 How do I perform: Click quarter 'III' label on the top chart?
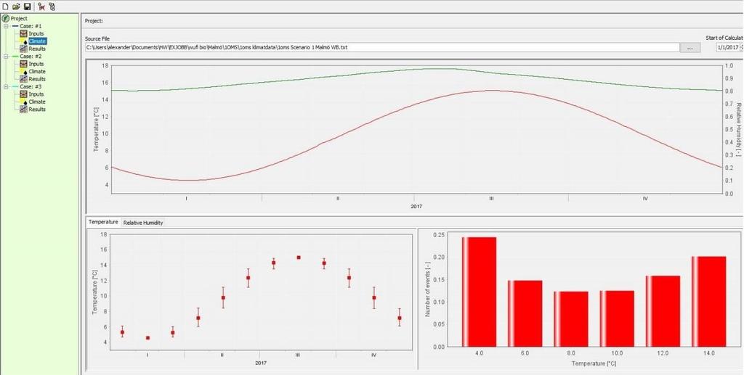(x=491, y=199)
